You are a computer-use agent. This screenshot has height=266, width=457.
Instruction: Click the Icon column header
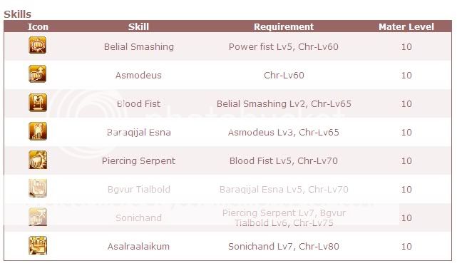[x=38, y=26]
